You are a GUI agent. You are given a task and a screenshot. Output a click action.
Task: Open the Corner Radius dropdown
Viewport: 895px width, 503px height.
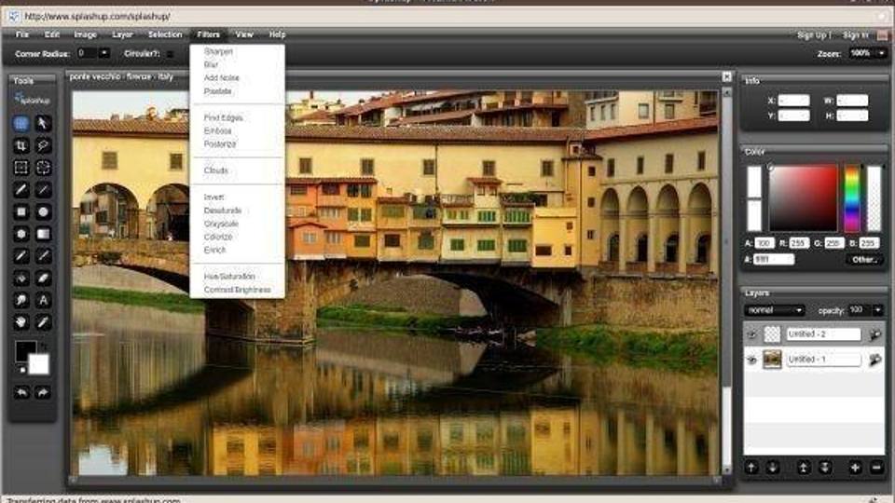tap(103, 53)
